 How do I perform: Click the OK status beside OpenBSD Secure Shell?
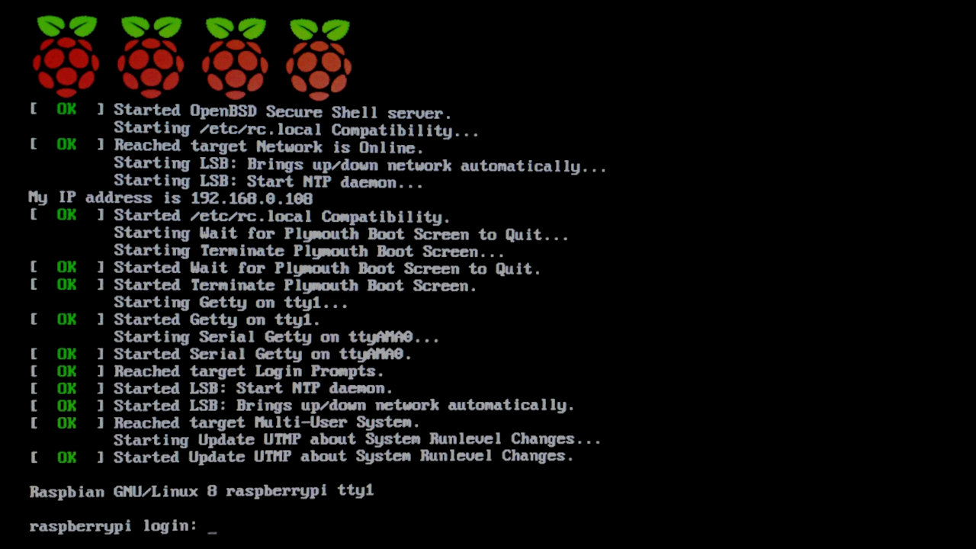tap(66, 111)
